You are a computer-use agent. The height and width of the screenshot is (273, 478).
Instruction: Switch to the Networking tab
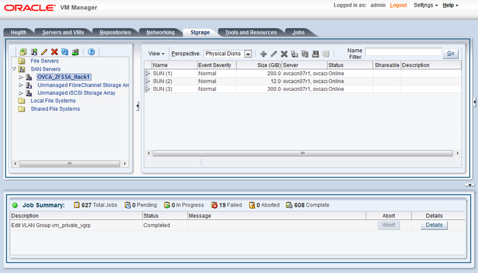(x=161, y=33)
